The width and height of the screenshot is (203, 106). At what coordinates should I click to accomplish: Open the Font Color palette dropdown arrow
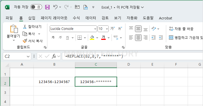point(109,38)
